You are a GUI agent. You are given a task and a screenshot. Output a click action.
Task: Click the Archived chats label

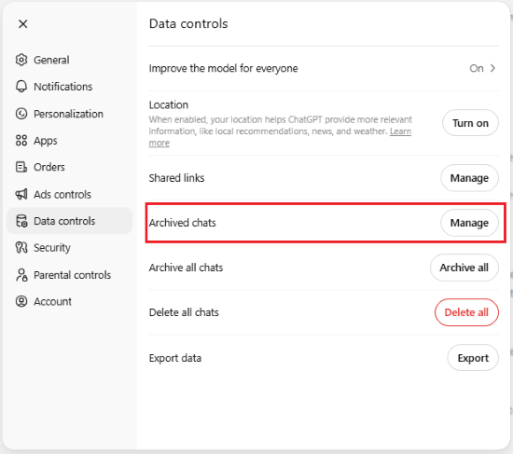coord(183,223)
